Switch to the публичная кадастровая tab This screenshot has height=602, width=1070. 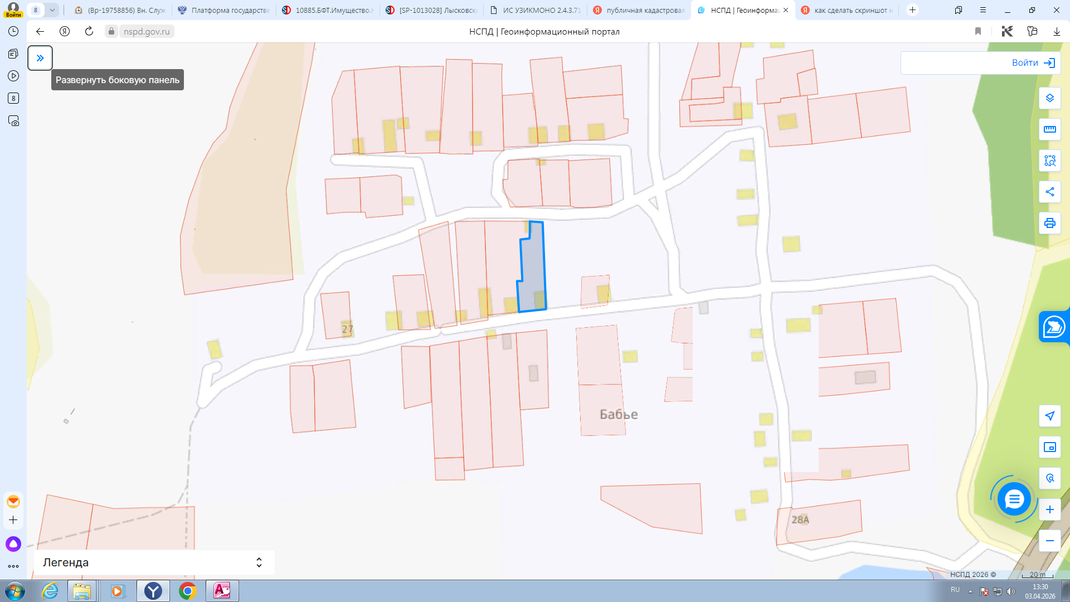[639, 10]
